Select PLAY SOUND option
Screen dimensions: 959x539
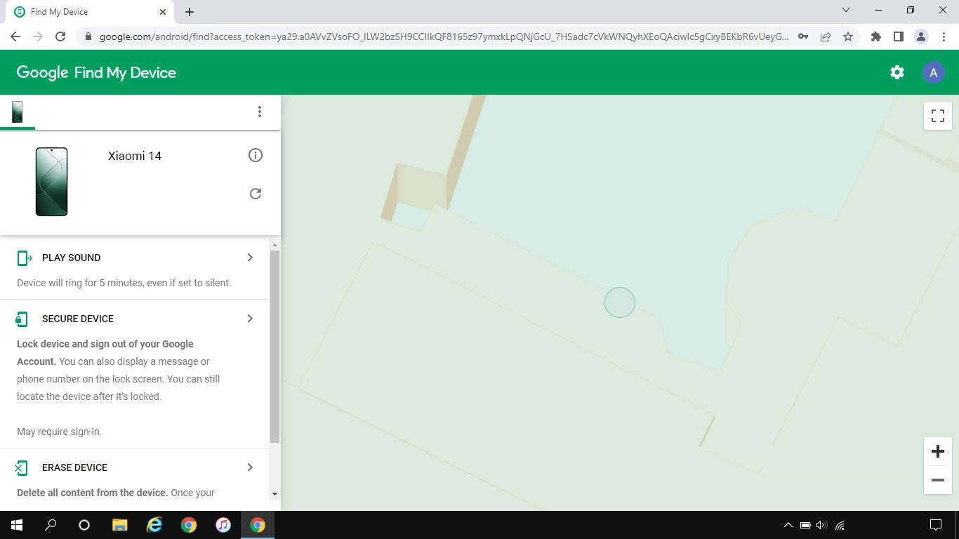click(x=71, y=258)
